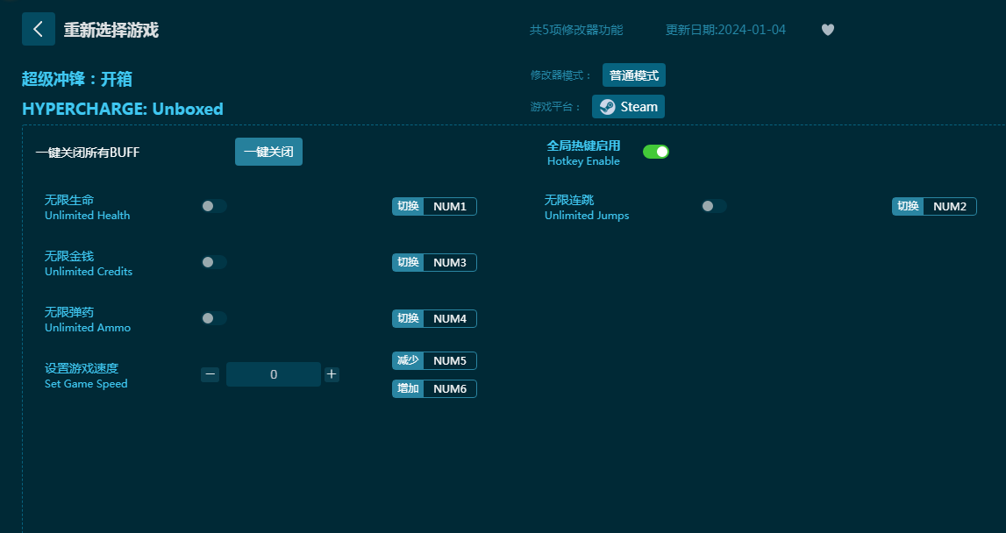This screenshot has width=1006, height=533.
Task: Click 修改器模式 label
Action: click(x=560, y=75)
